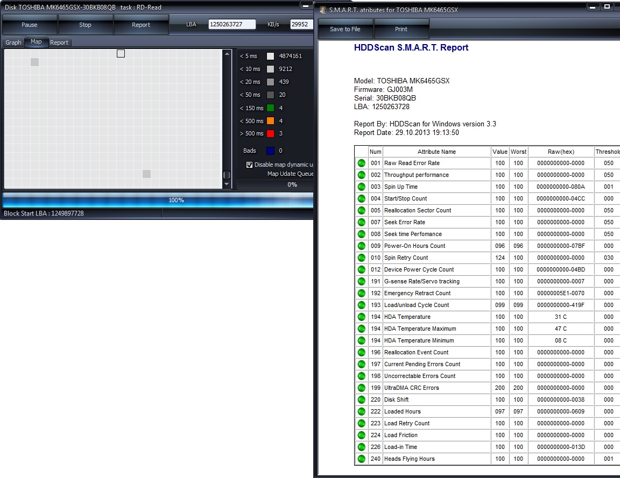The width and height of the screenshot is (620, 478).
Task: Click the green status icon for Emergency Retract Count
Action: coord(362,293)
